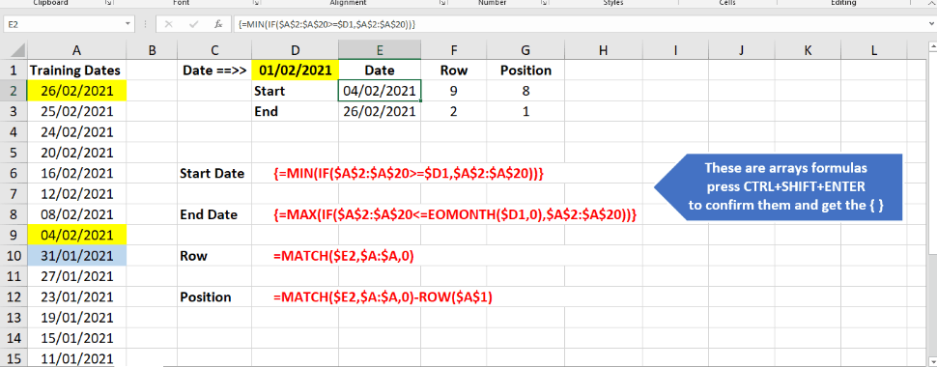This screenshot has width=937, height=367.
Task: Click cell 08/02/2021
Action: click(x=77, y=214)
